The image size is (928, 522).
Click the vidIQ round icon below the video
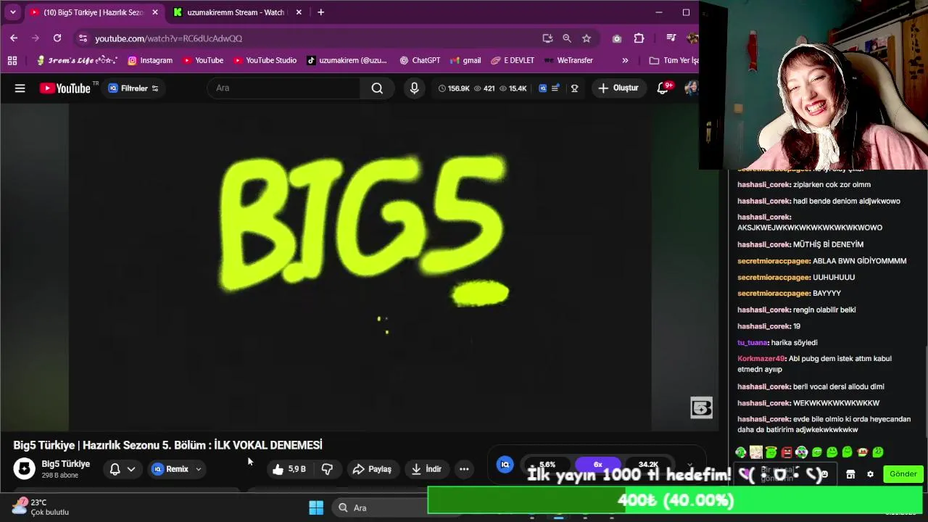coord(505,465)
